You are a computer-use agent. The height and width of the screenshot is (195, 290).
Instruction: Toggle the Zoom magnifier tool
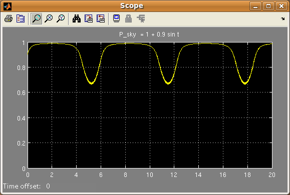(x=37, y=18)
